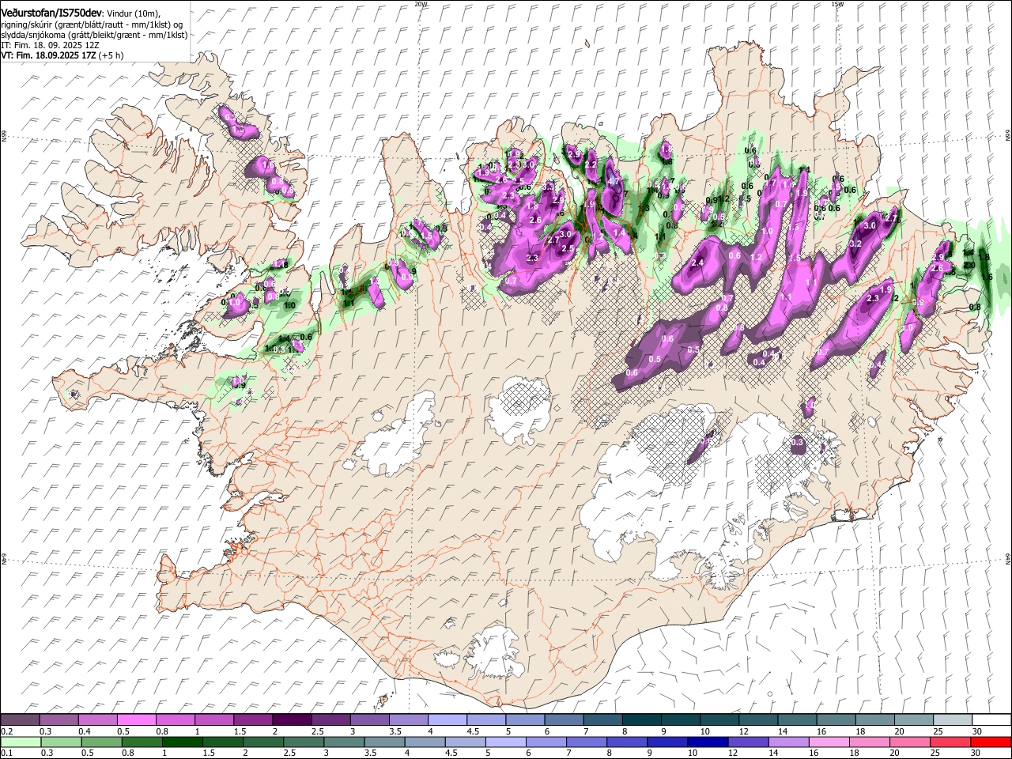This screenshot has height=759, width=1012.
Task: Click the 15W longitude label at top edge
Action: pos(837,3)
